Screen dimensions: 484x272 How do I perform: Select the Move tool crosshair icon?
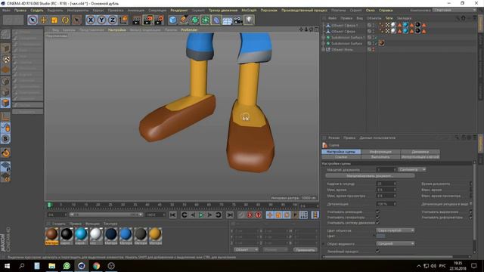pyautogui.click(x=44, y=20)
